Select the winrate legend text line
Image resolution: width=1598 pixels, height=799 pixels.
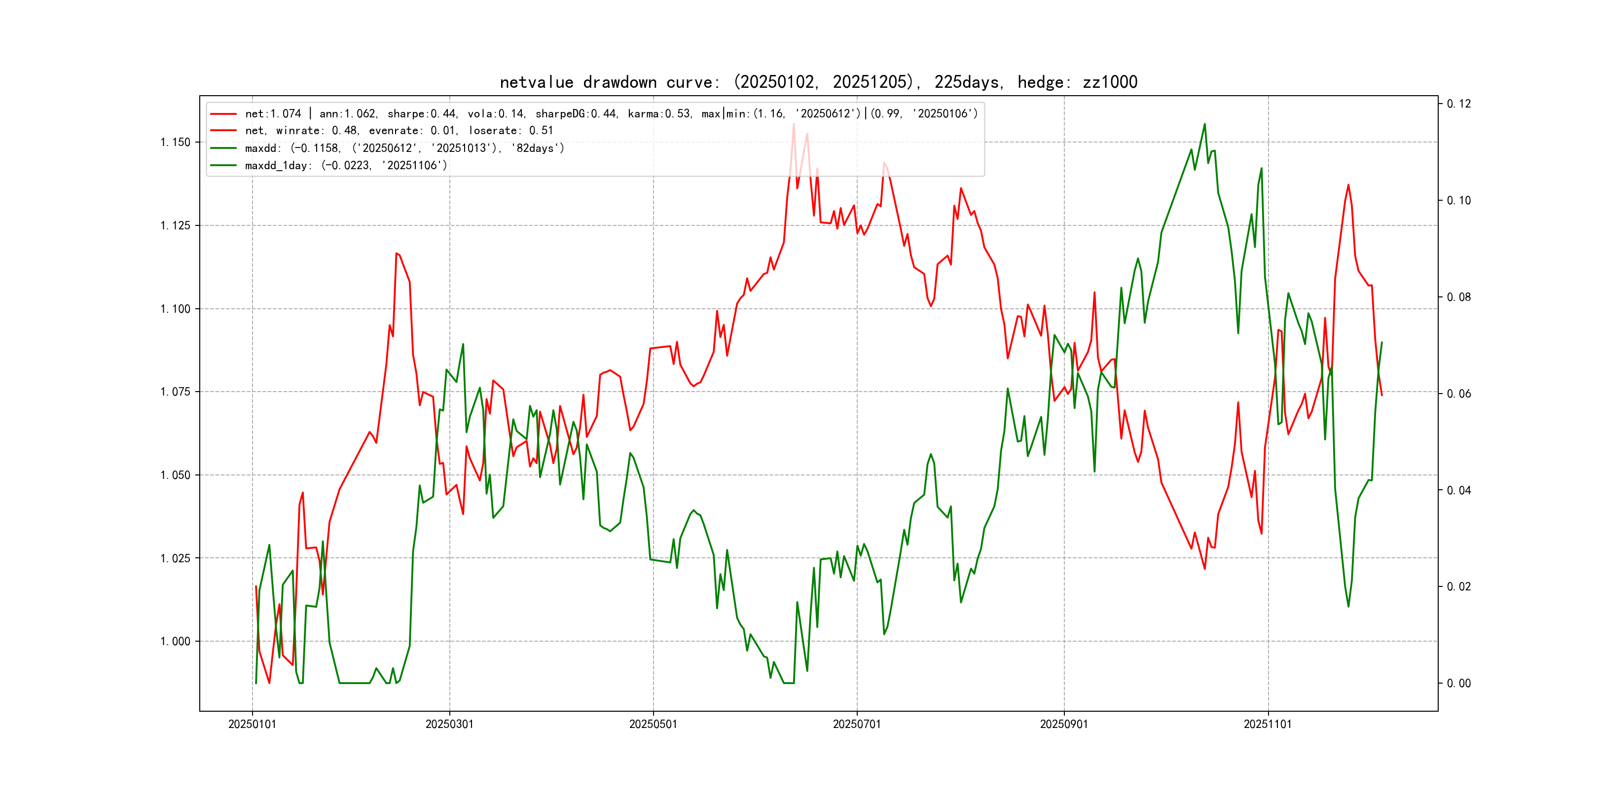coord(399,131)
